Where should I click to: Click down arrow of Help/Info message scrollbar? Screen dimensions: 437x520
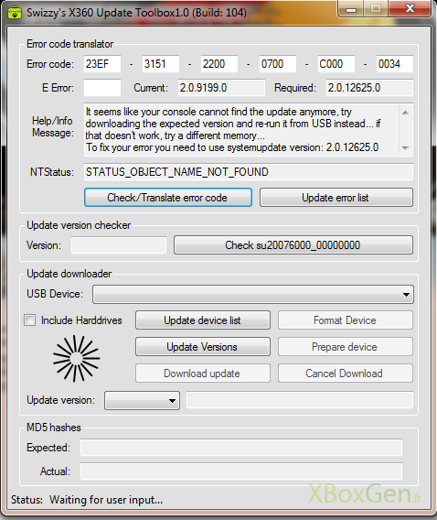(406, 148)
